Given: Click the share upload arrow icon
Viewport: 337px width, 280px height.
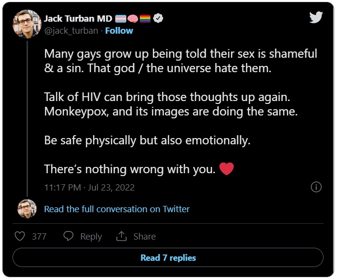Looking at the screenshot, I should pyautogui.click(x=121, y=236).
